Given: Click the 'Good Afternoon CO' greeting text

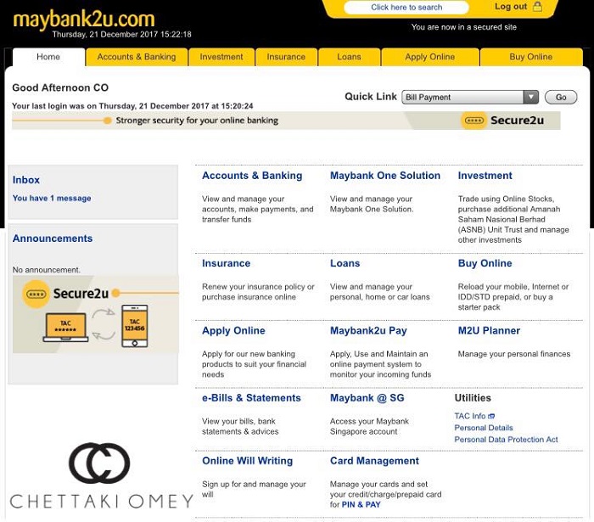Looking at the screenshot, I should tap(60, 87).
